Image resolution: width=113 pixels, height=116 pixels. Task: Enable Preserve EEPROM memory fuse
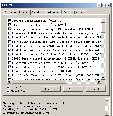[10, 33]
